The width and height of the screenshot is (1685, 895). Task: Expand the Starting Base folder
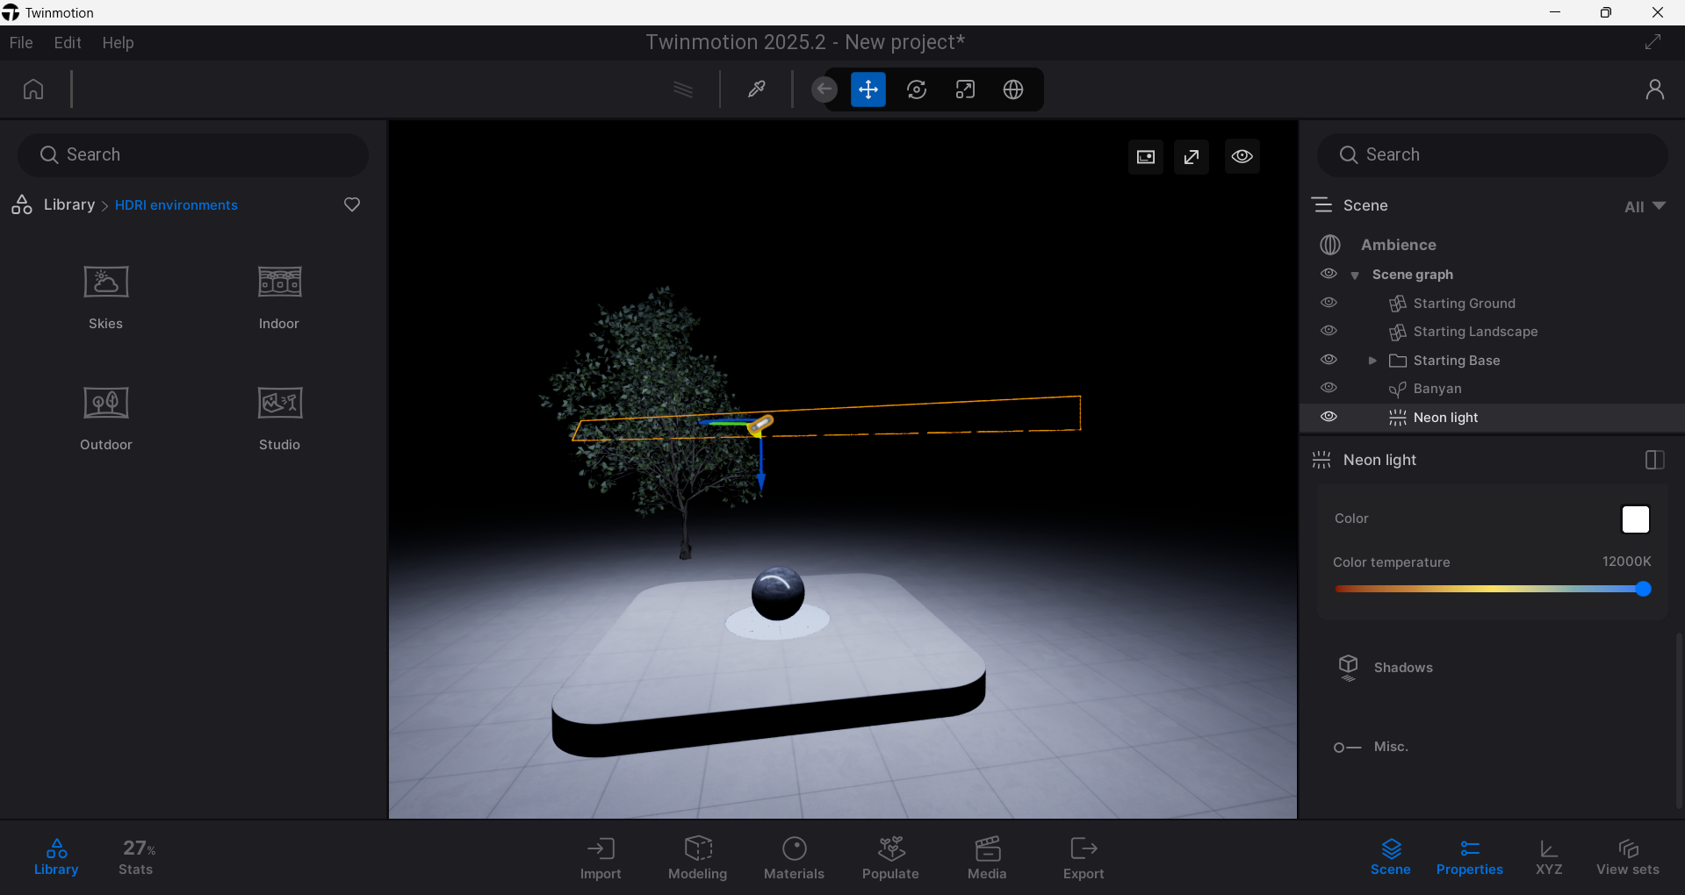(1372, 361)
